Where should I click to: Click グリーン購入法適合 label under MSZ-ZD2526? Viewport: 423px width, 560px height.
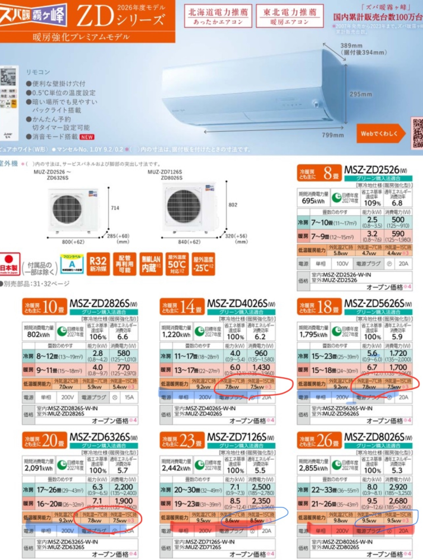[378, 178]
